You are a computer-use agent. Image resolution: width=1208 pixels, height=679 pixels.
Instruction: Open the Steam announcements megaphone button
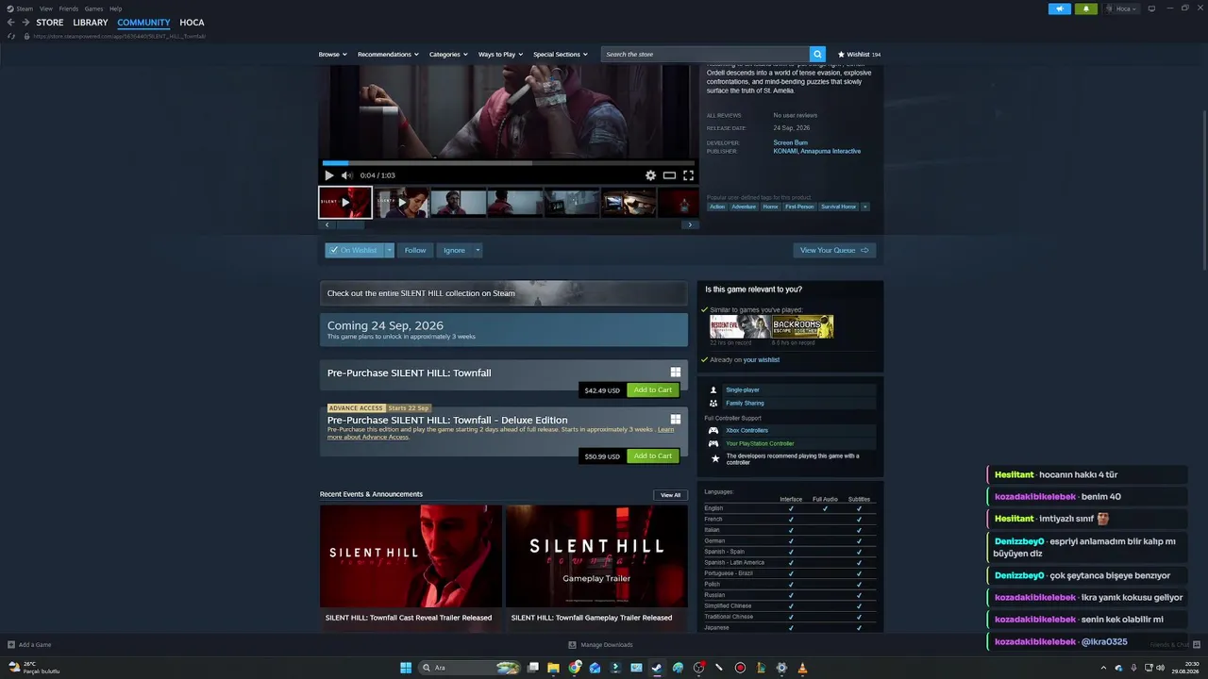click(x=1059, y=8)
